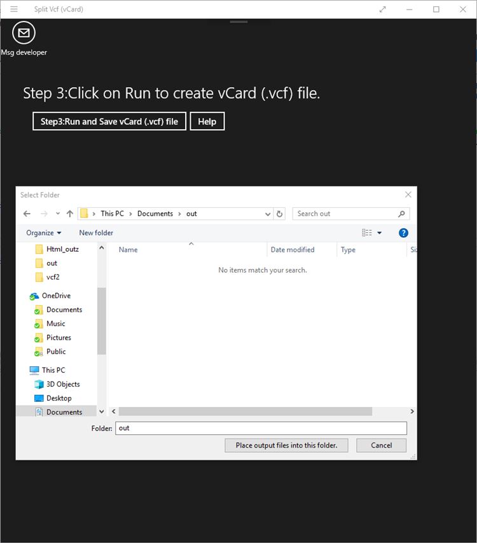Click the search magnifier icon
This screenshot has height=543, width=477.
(x=401, y=214)
